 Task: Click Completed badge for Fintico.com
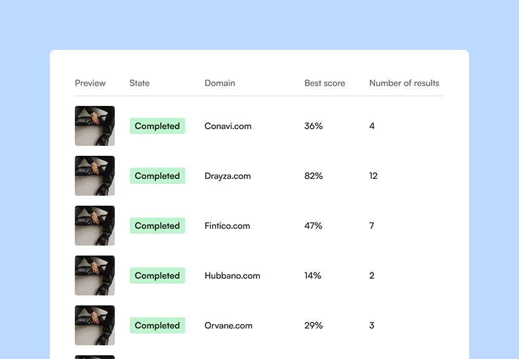tap(157, 226)
